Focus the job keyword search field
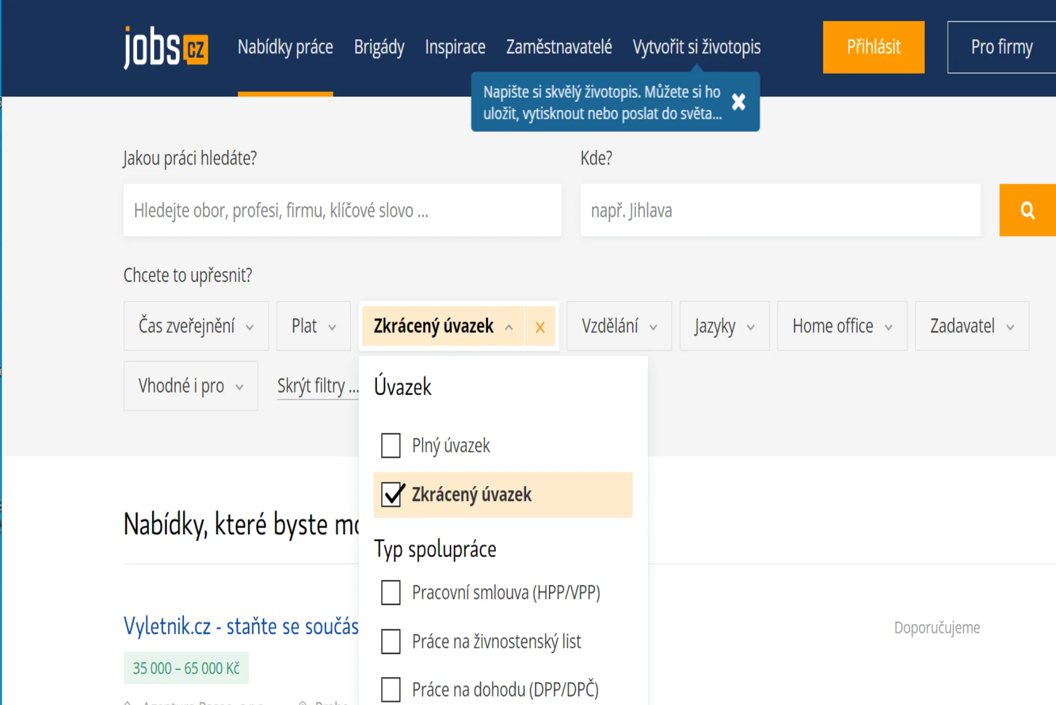 point(342,210)
